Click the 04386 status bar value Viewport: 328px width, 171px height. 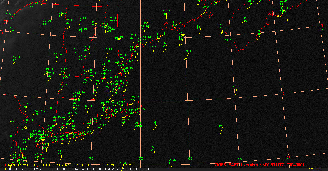[111, 169]
